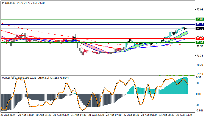Click the 20 Aug 2024 time label
Viewport: 206px width, 118px height.
pos(8,115)
